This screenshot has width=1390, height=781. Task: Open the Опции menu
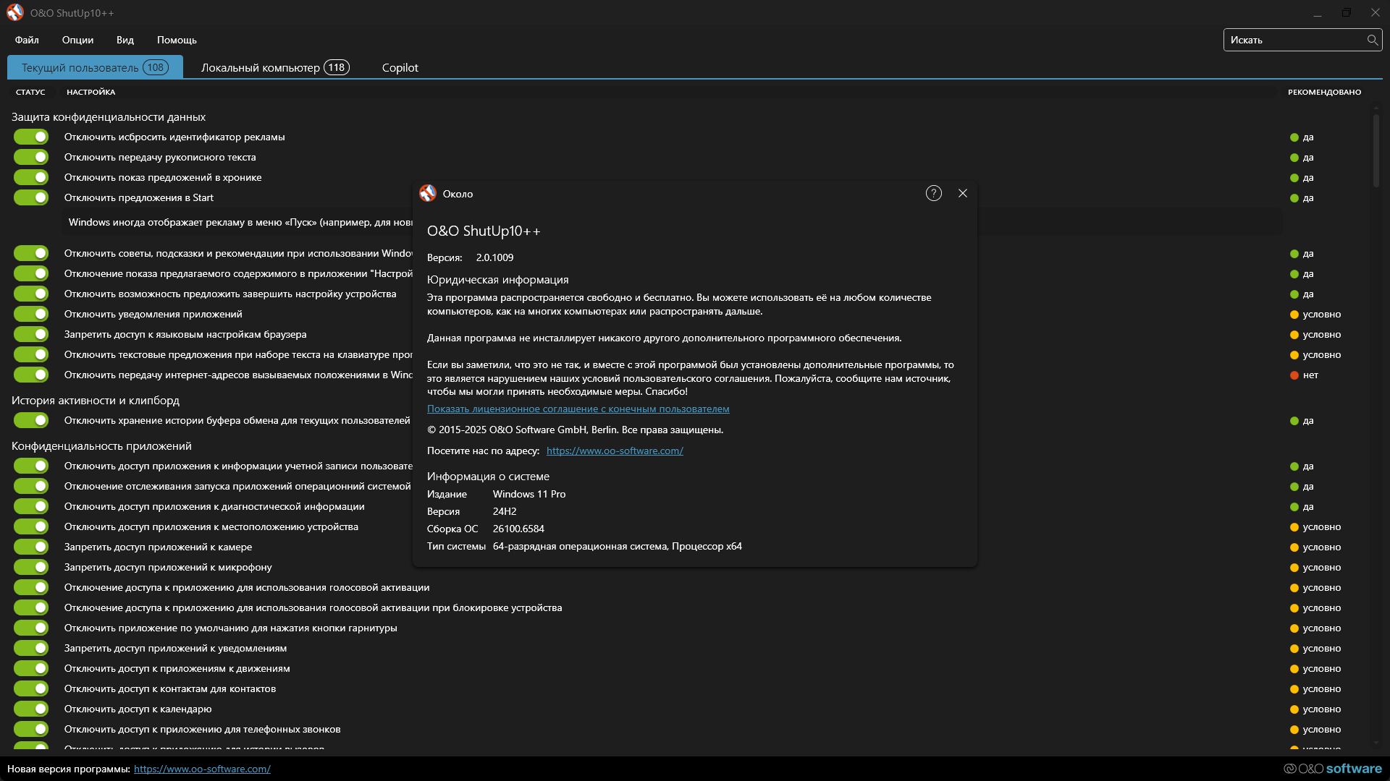pyautogui.click(x=77, y=40)
